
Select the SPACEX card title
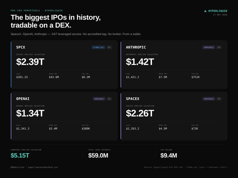133,99
